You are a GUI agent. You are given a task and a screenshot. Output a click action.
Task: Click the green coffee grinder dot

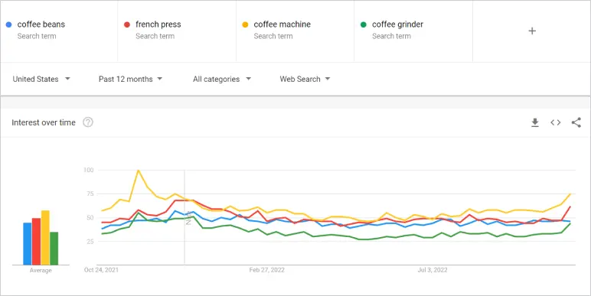click(x=364, y=24)
